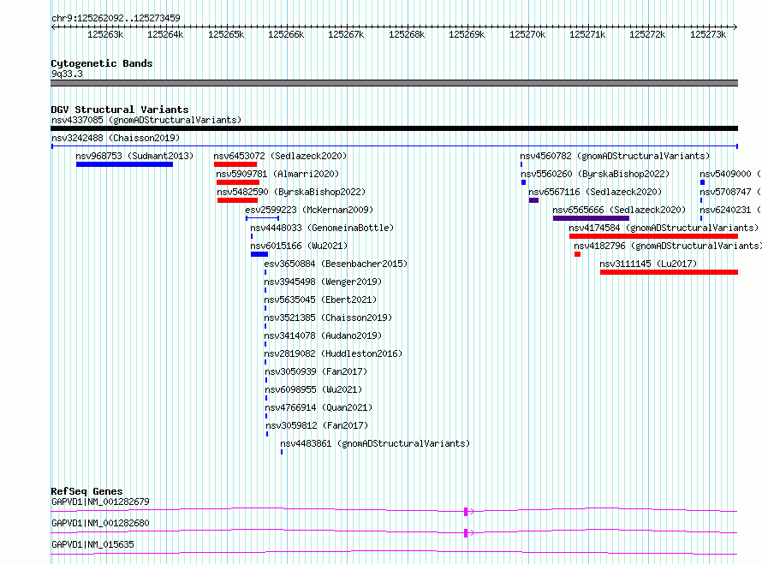Select nsv6567116 (Sedlazeck2020) label
The height and width of the screenshot is (564, 762).
pos(595,192)
